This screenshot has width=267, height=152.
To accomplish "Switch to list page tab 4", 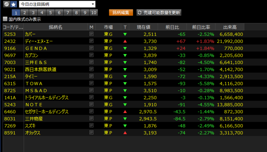I will 42,13.
